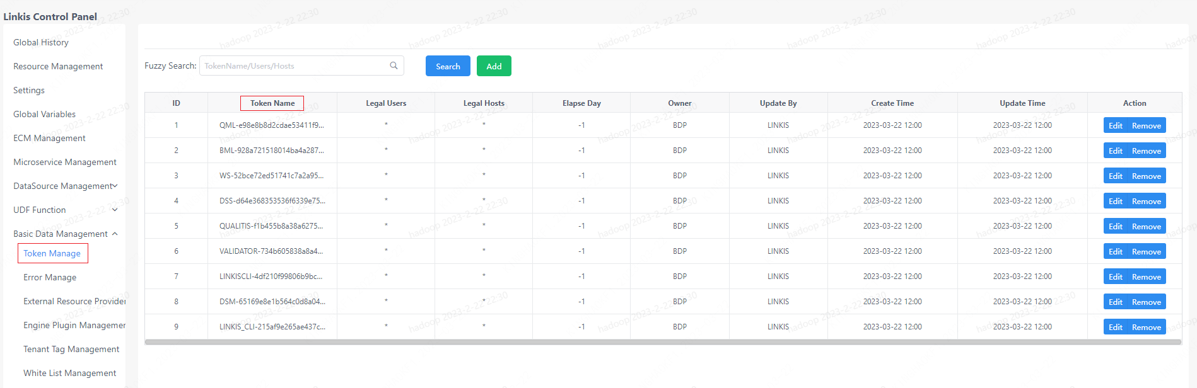Remove the LINKIS_CLI token in row 9
1197x388 pixels.
coord(1146,327)
